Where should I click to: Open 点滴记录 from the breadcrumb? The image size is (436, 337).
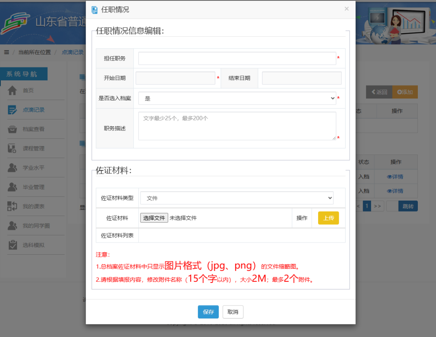point(73,52)
